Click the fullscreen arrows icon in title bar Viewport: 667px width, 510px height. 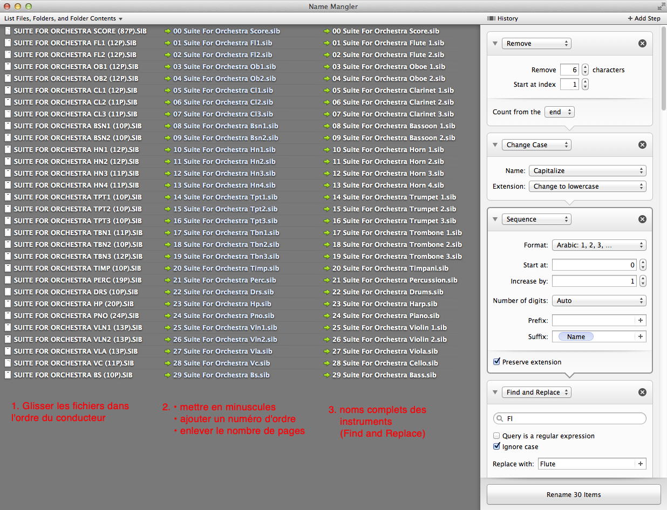coord(661,6)
